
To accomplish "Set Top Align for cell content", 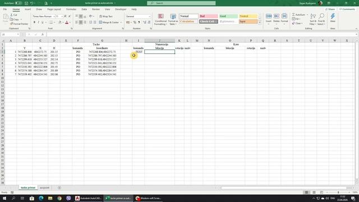I will click(76, 16).
